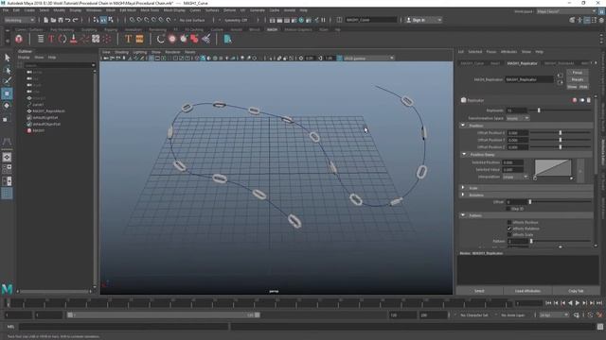Viewport: 606px width, 340px height.
Task: Pick the Rotate tool in toolbox
Action: click(x=7, y=106)
